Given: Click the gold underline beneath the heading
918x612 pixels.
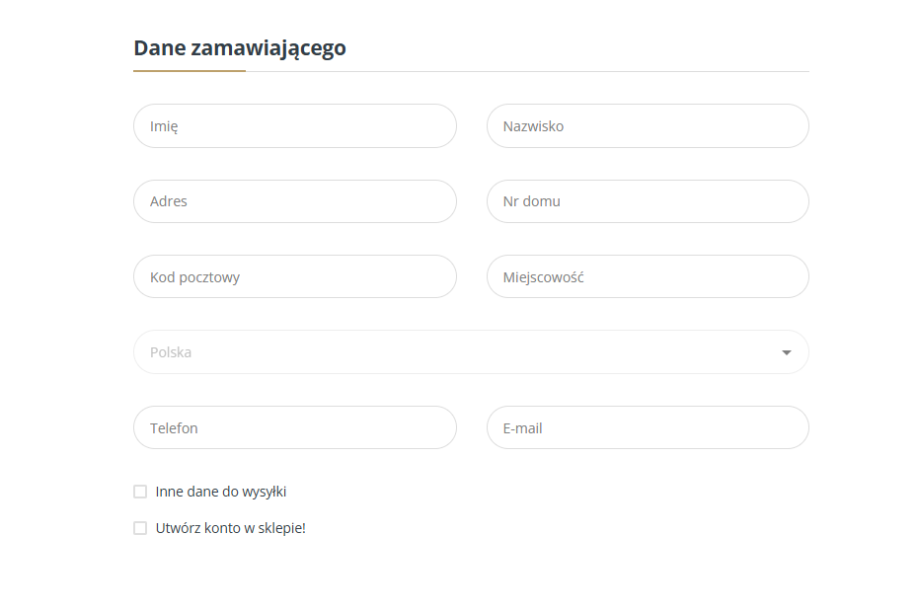Looking at the screenshot, I should (x=190, y=71).
